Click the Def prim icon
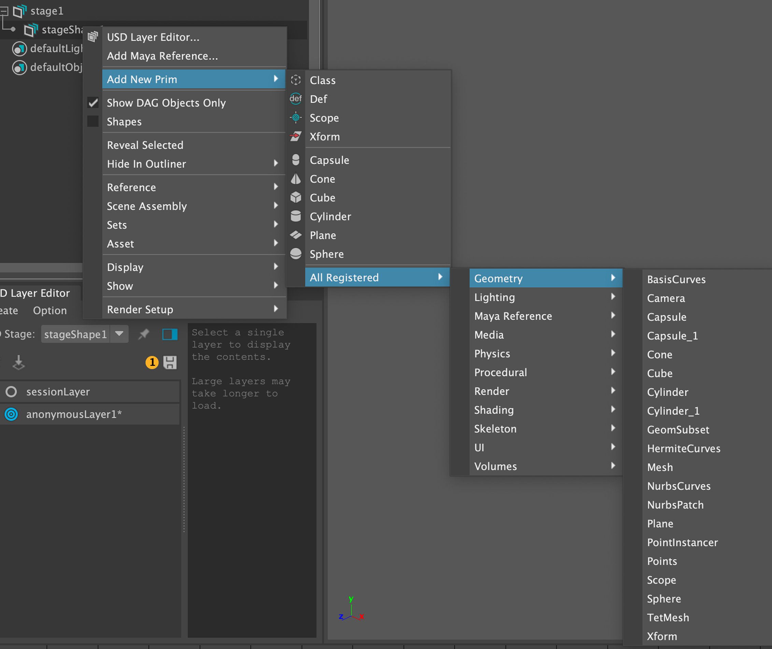Image resolution: width=772 pixels, height=649 pixels. (296, 99)
